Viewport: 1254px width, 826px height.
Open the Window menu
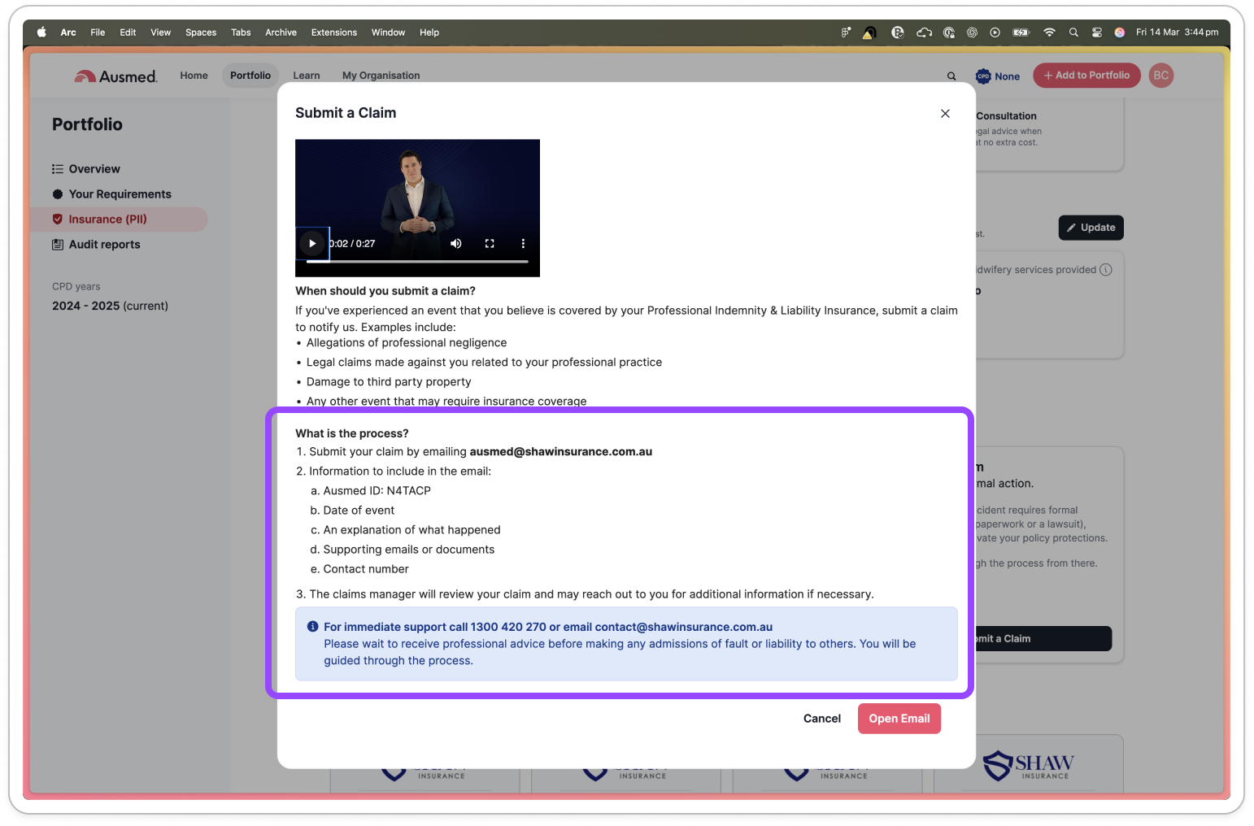point(388,33)
